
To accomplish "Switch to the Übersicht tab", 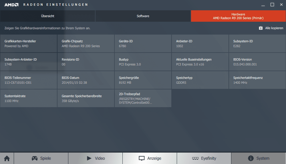I will 47,16.
